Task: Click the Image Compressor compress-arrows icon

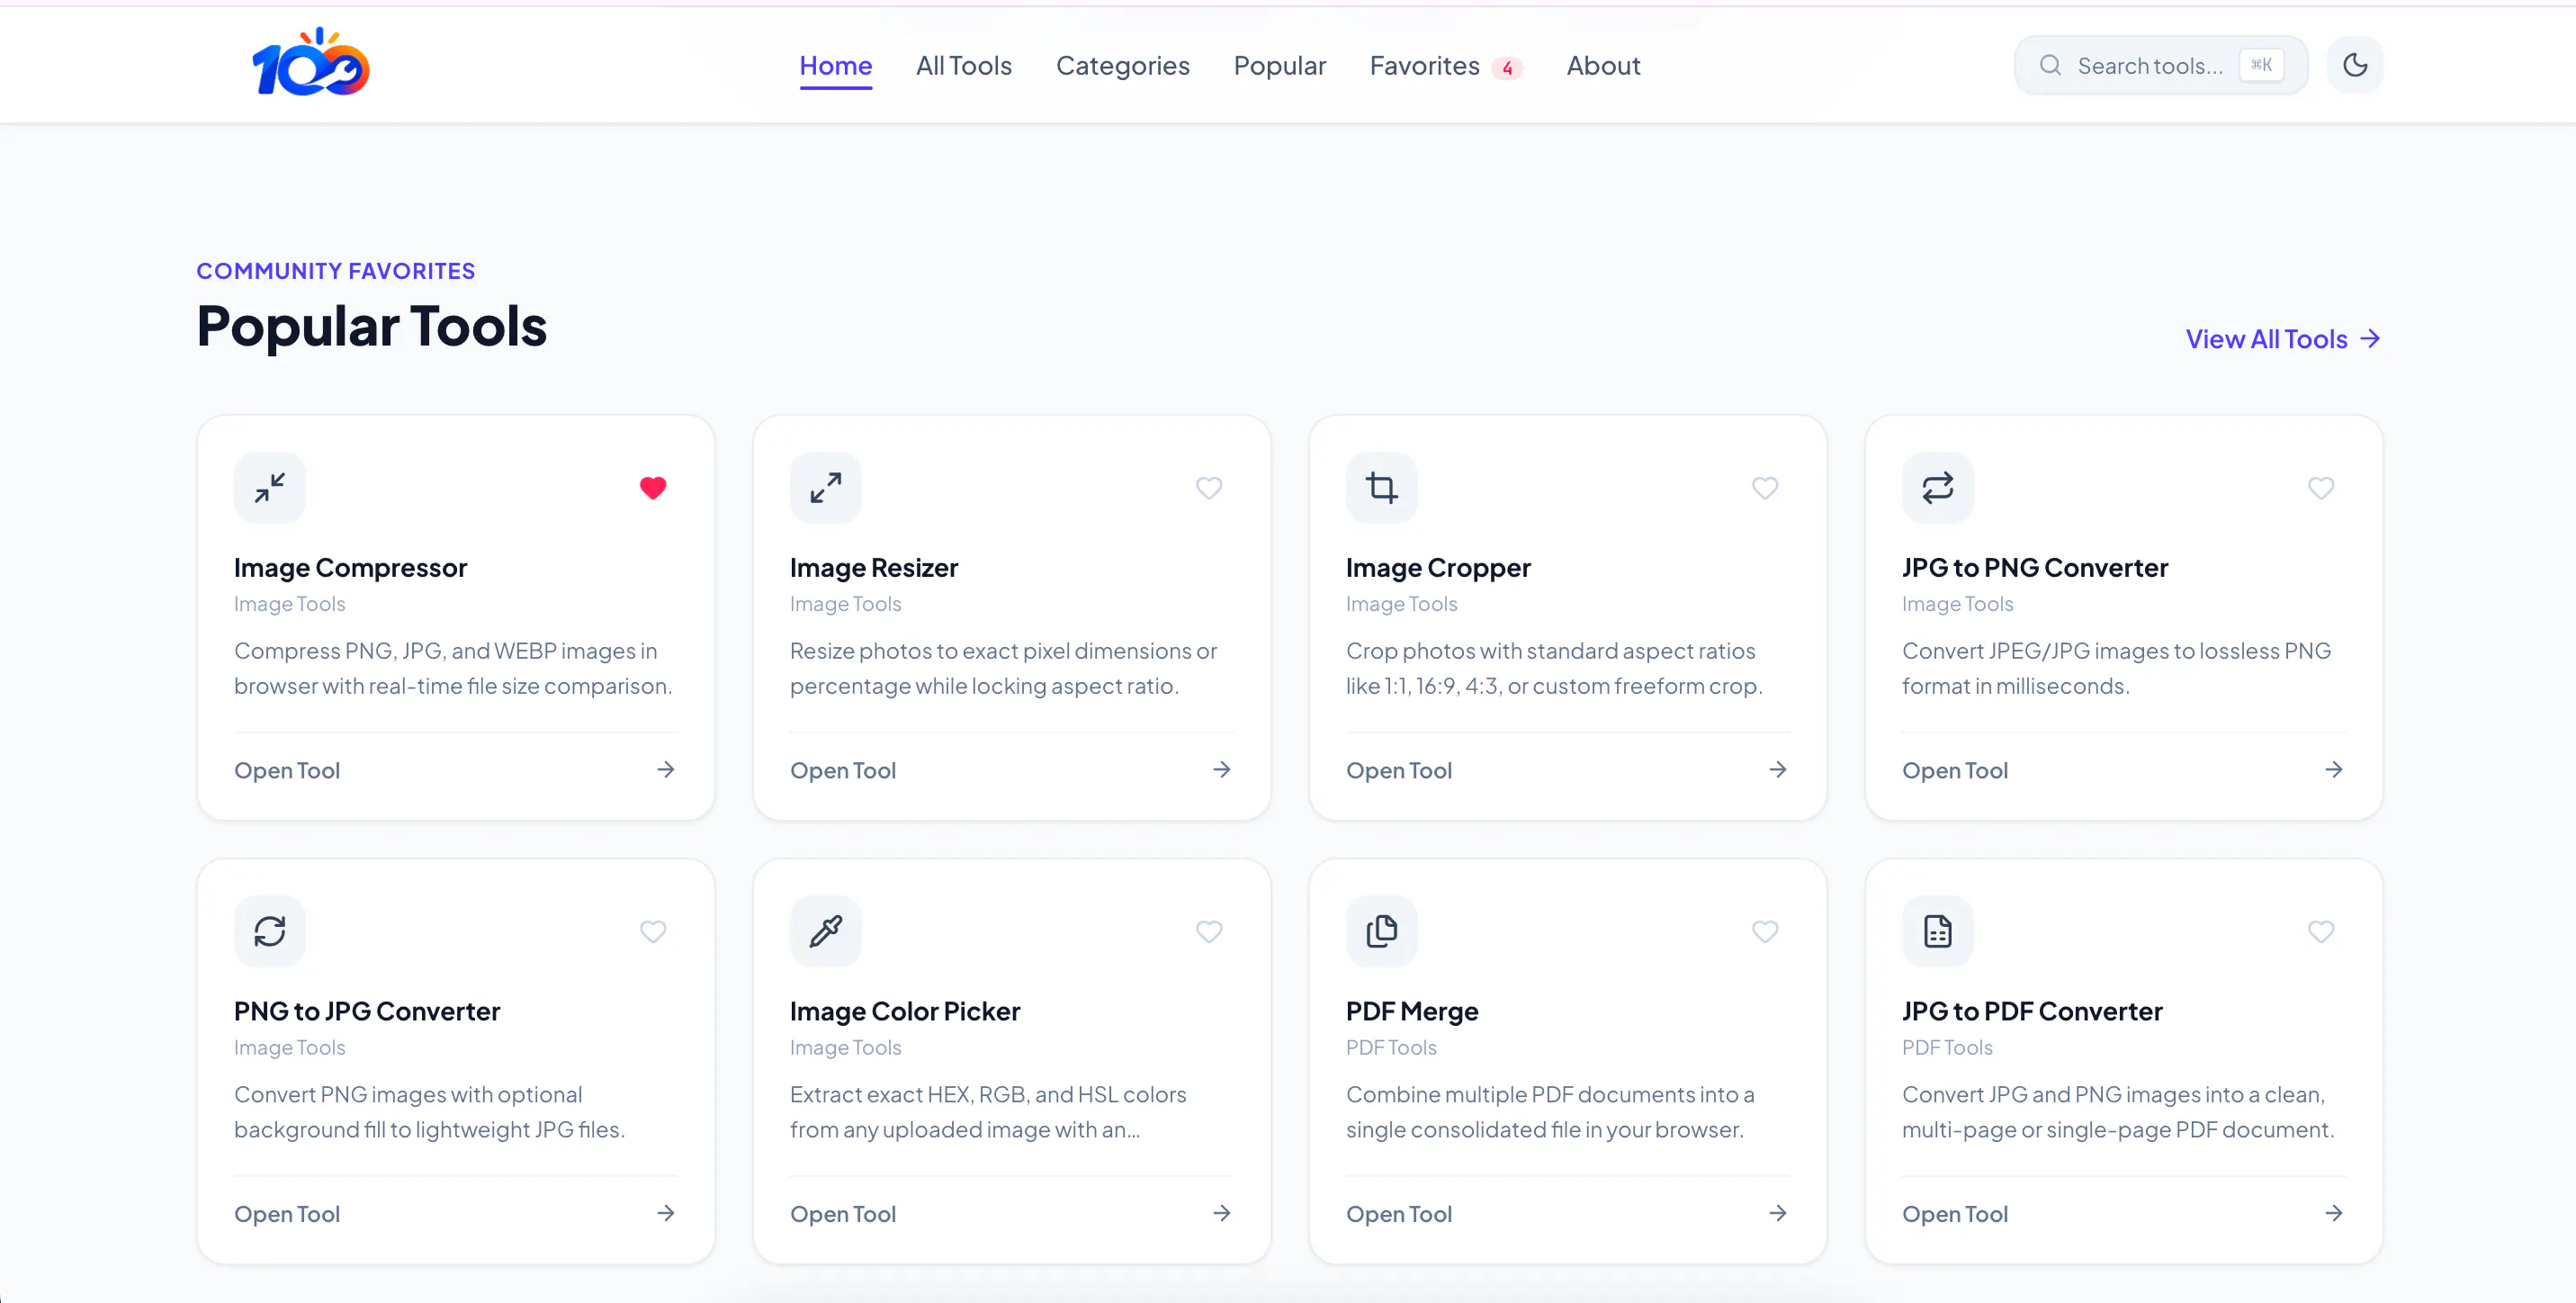Action: click(270, 488)
